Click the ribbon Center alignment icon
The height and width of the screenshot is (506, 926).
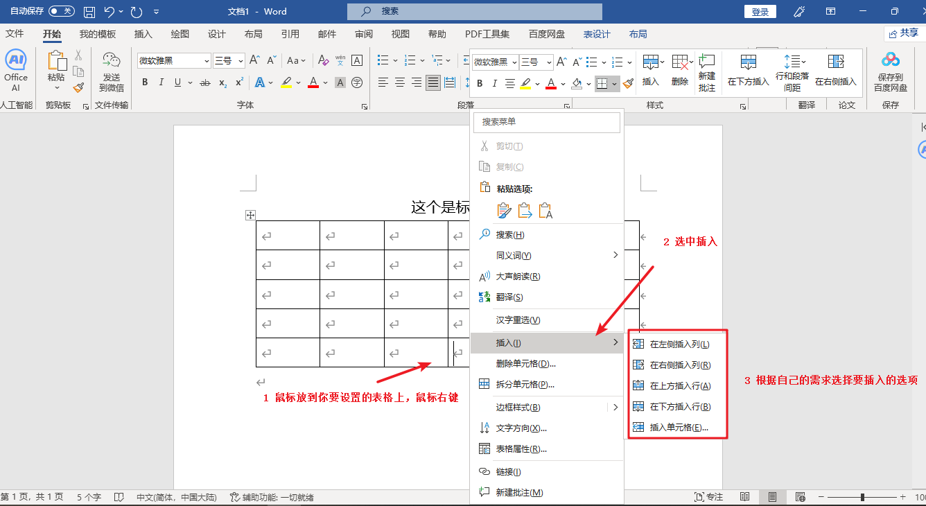pyautogui.click(x=400, y=82)
